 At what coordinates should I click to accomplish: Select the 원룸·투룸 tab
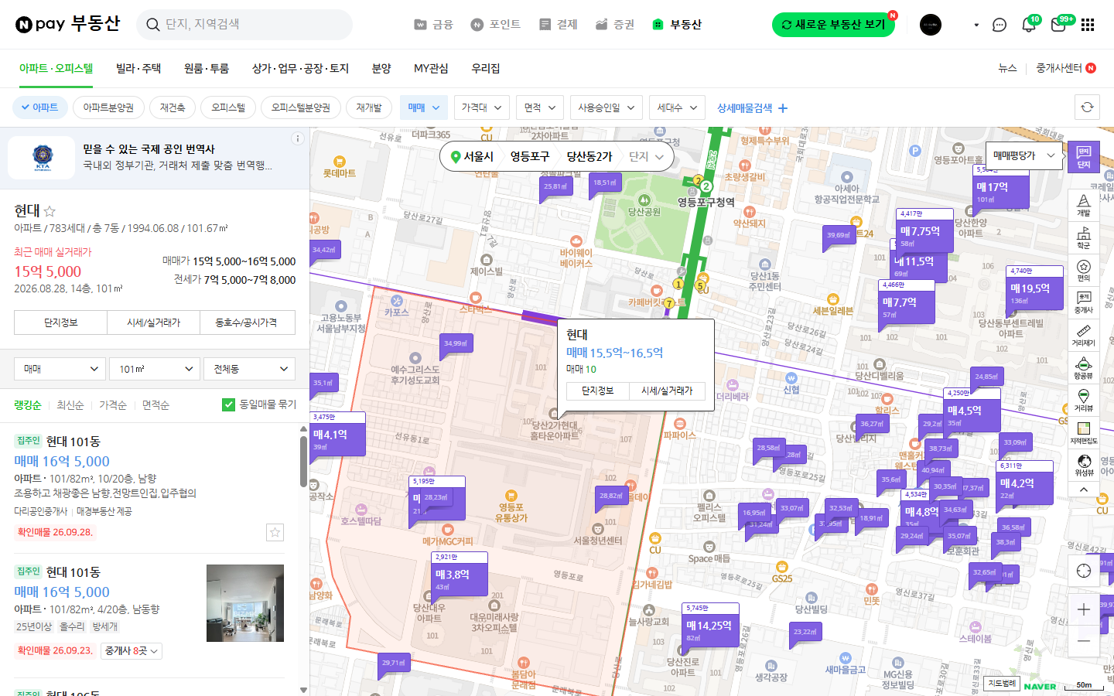[x=207, y=68]
